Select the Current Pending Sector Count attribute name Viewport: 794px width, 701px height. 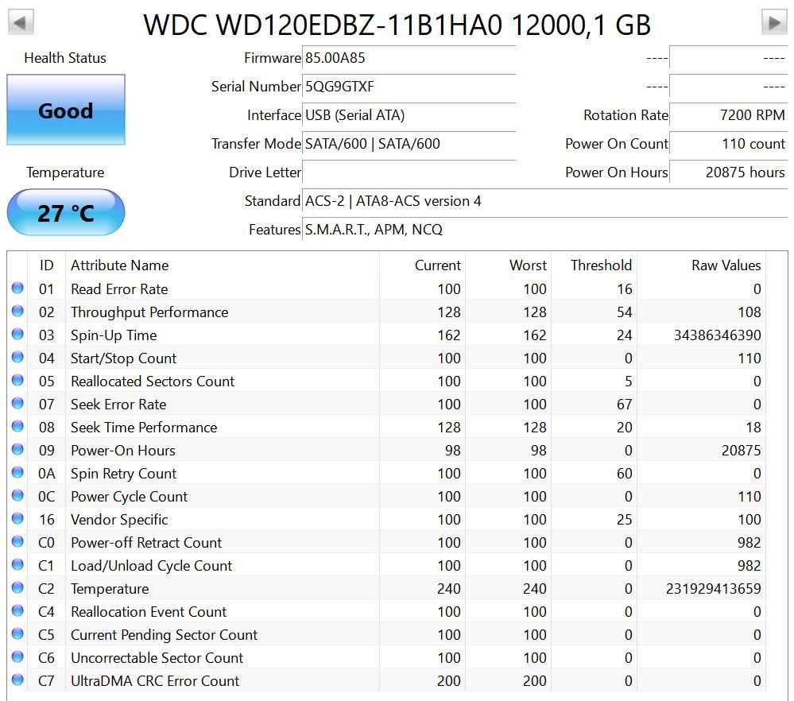click(x=164, y=635)
